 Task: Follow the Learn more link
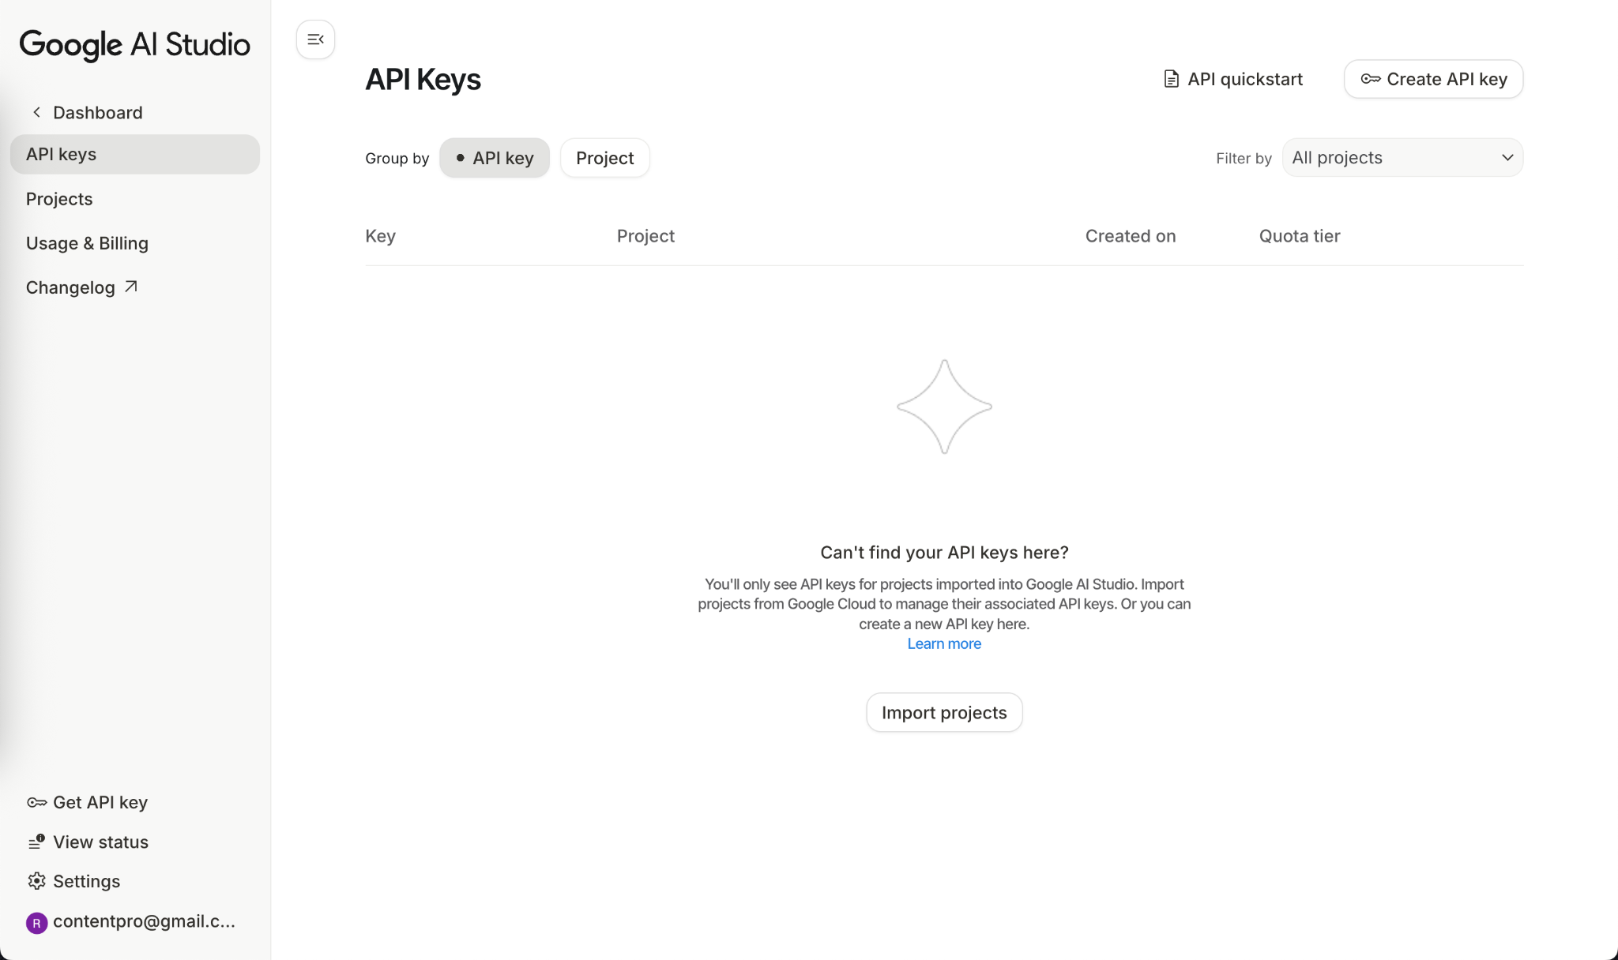click(944, 643)
